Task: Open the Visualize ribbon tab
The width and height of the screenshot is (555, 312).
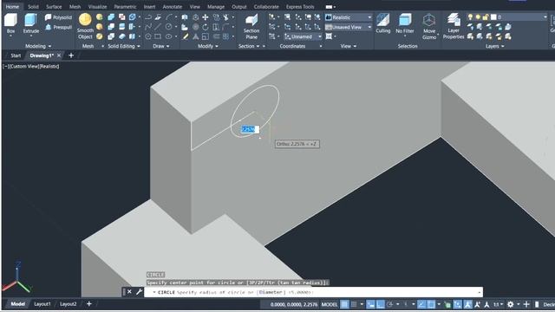Action: (97, 6)
